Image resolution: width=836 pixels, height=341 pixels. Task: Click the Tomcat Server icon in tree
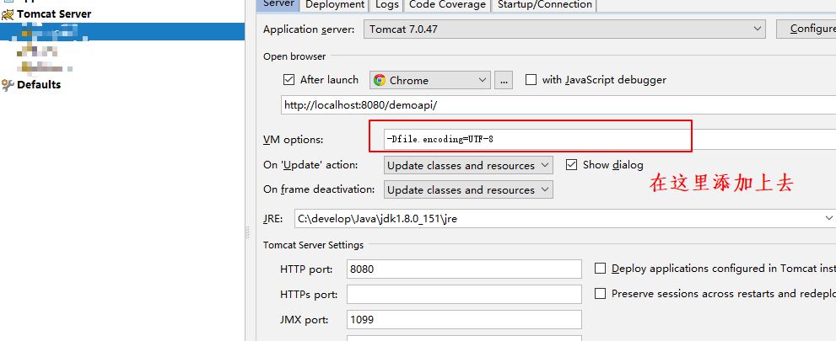(9, 14)
